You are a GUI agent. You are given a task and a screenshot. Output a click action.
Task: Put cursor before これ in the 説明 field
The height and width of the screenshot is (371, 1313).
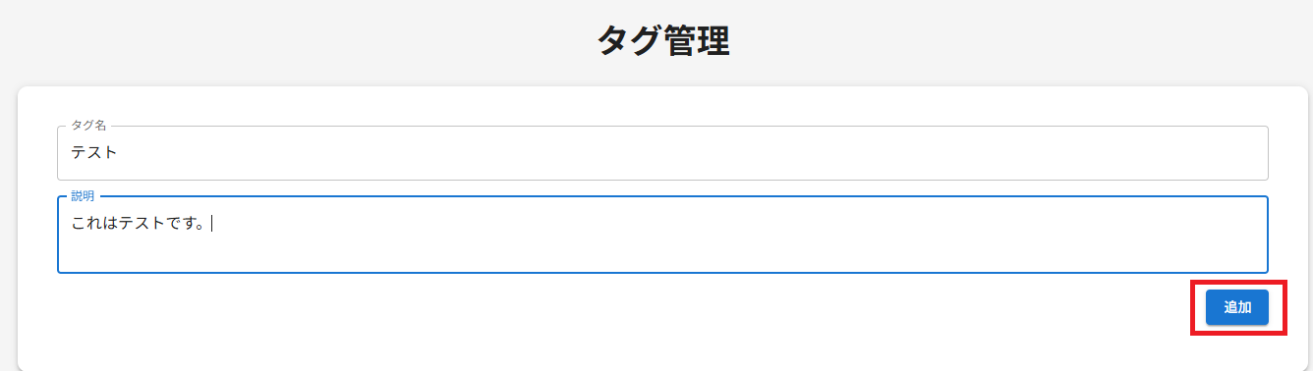[71, 224]
